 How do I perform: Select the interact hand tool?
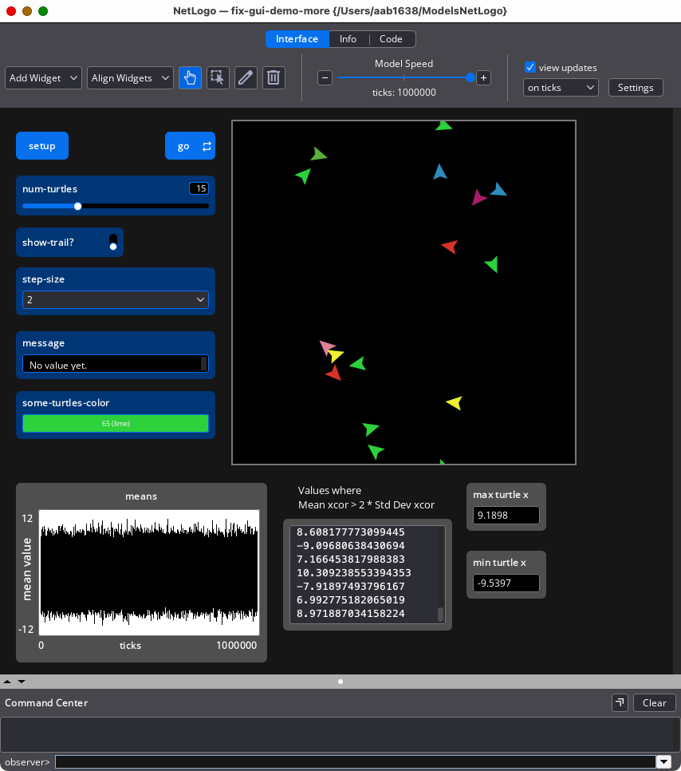190,77
